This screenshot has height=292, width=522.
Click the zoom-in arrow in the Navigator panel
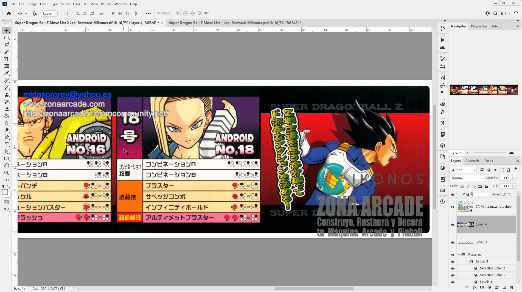511,153
